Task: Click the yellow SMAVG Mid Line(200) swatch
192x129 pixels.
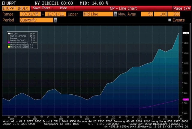Action: point(9,47)
